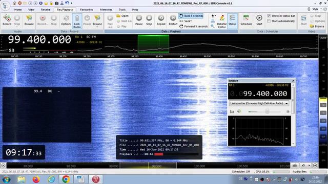
Task: Skip Forward 5 seconds
Action: (194, 27)
